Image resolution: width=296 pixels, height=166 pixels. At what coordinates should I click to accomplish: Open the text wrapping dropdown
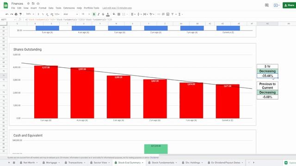point(146,14)
